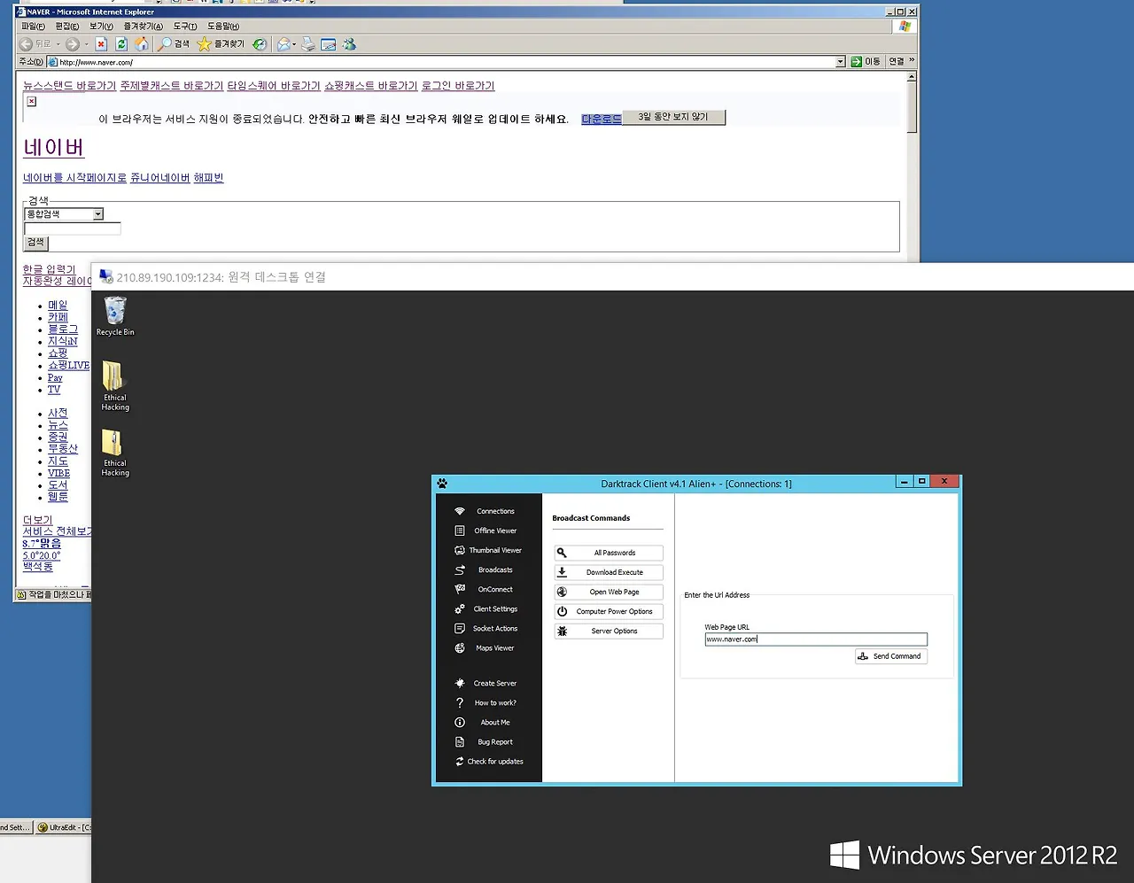Viewport: 1134px width, 883px height.
Task: Open the 도구 (Tools) menu in Internet Explorer
Action: click(x=185, y=27)
